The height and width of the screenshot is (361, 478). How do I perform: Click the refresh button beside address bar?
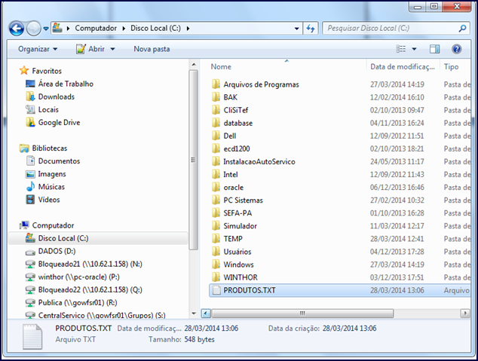pyautogui.click(x=311, y=29)
